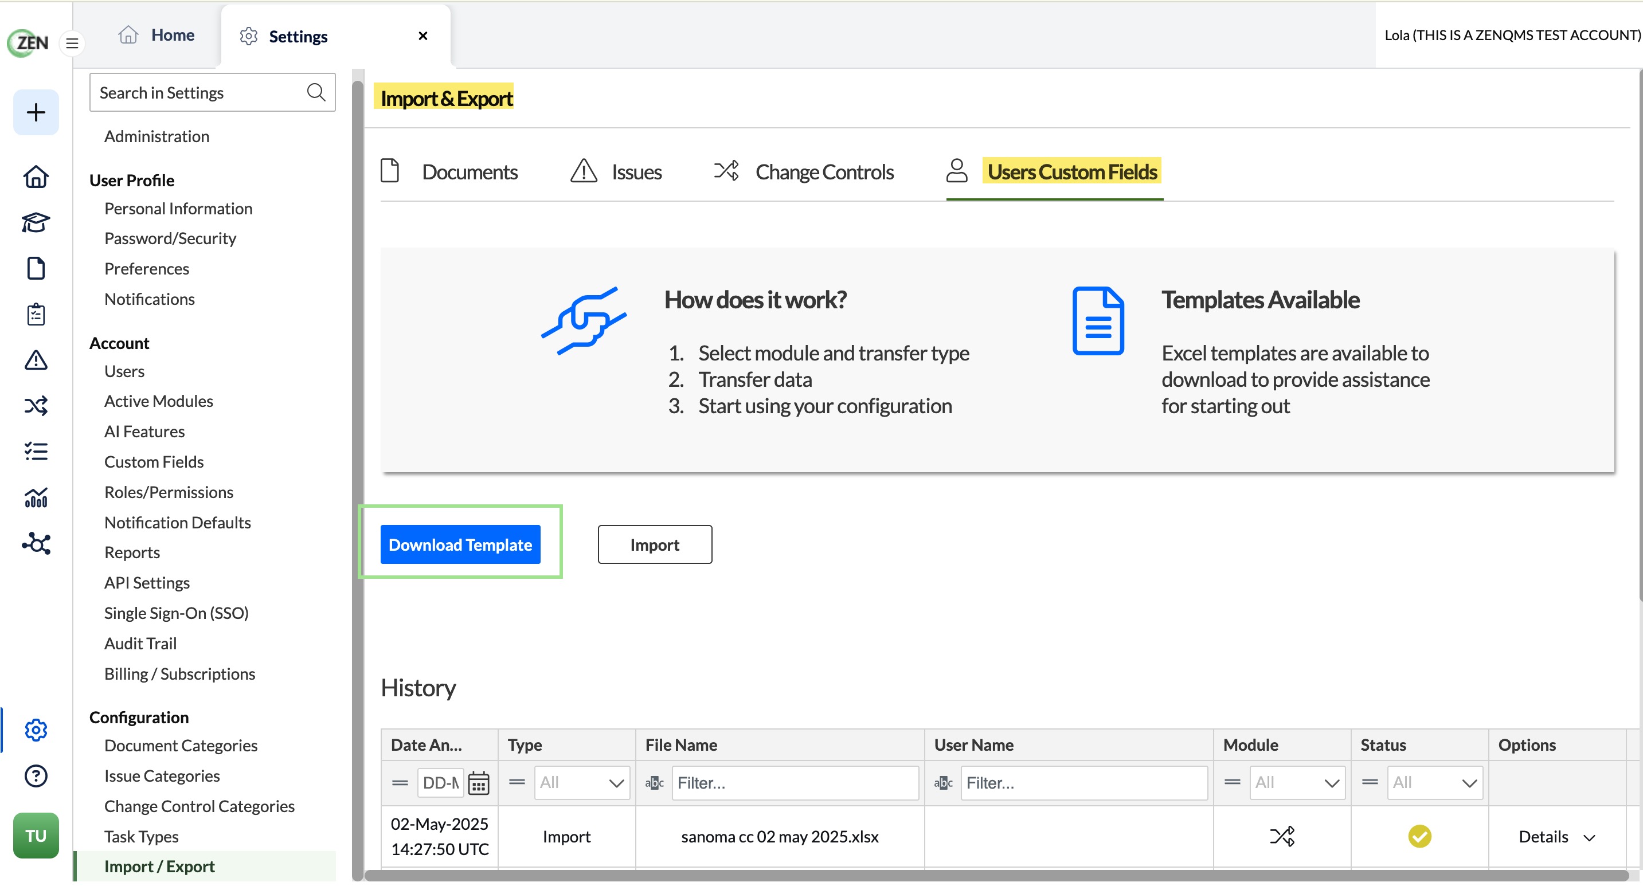1643x886 pixels.
Task: Click the File Name filter input
Action: tap(795, 783)
